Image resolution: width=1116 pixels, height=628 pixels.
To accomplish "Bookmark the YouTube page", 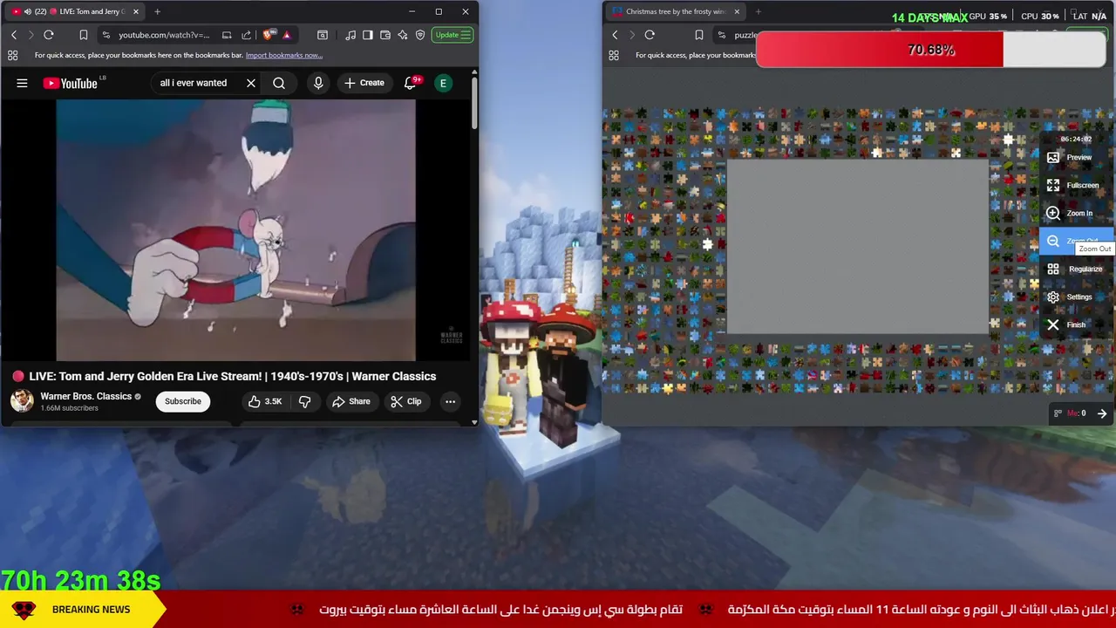I will 84,35.
